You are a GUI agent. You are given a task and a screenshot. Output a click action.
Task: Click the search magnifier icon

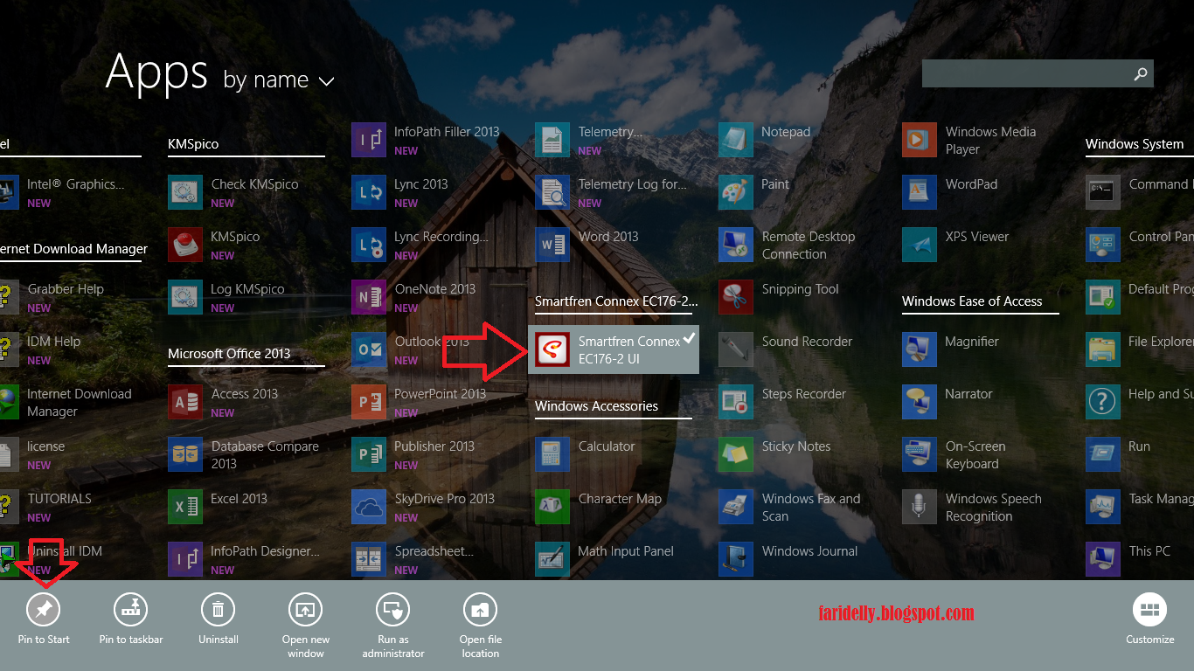(x=1141, y=73)
